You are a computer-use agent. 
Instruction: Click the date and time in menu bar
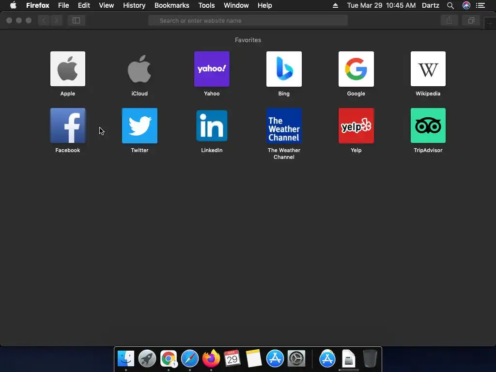381,5
